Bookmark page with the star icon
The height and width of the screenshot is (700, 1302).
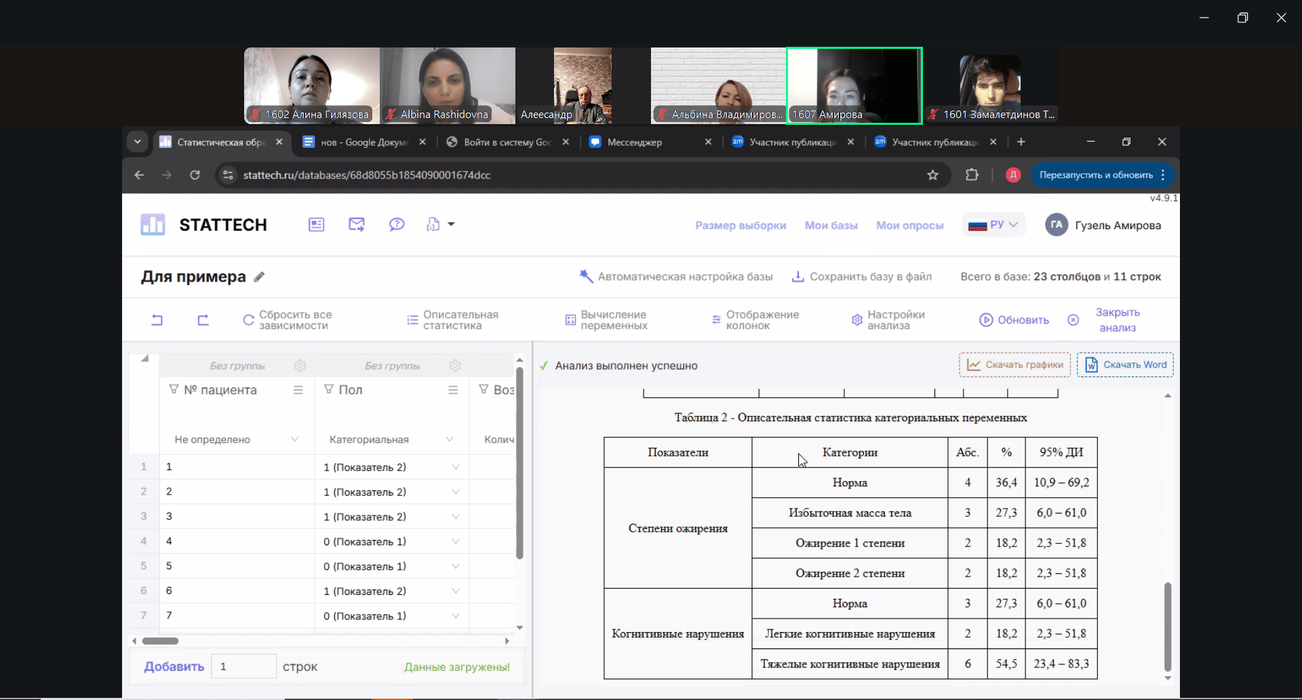coord(933,175)
